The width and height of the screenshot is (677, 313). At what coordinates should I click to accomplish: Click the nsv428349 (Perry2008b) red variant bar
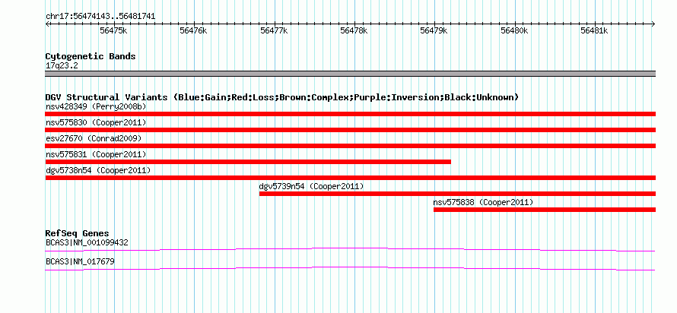350,114
